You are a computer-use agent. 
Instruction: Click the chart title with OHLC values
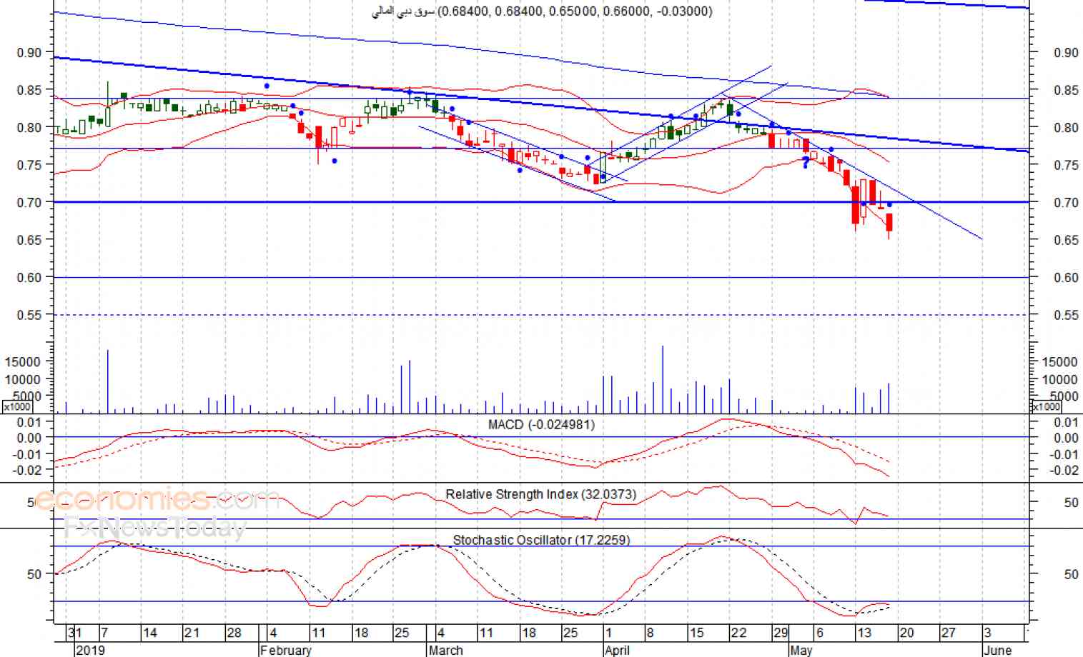542,11
